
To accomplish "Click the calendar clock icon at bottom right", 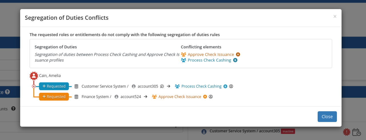I will 357,132.
